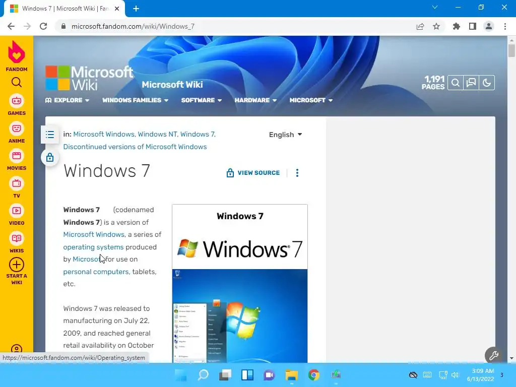Viewport: 516px width, 387px height.
Task: Open the Windows 7 desktop screenshot
Action: (239, 316)
